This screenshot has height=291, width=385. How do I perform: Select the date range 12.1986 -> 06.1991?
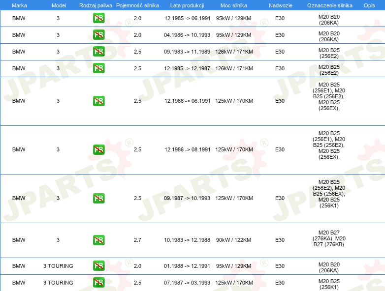click(x=188, y=101)
